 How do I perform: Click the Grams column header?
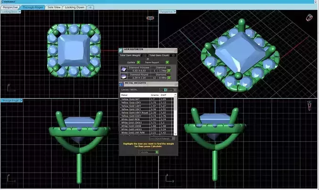(155, 95)
